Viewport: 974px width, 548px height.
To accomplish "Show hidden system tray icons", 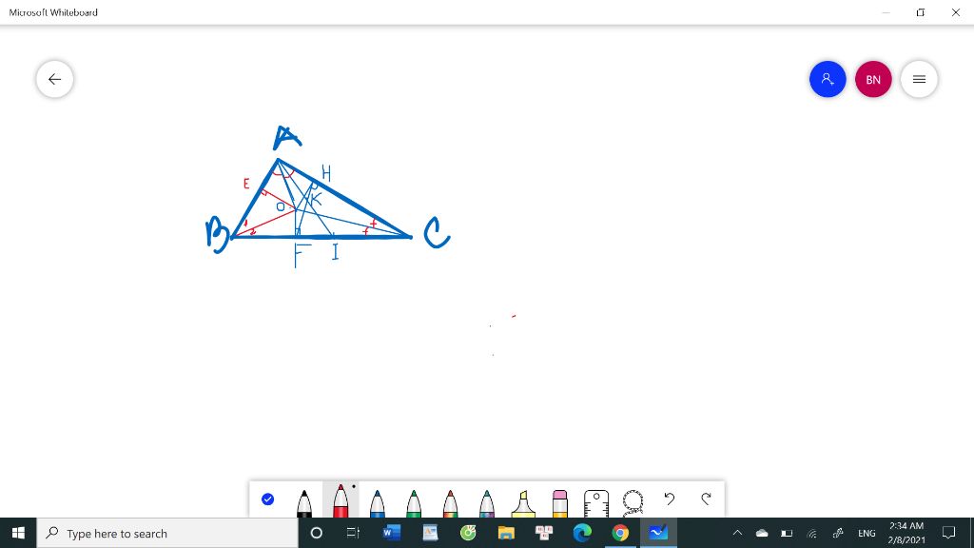I will coord(737,533).
